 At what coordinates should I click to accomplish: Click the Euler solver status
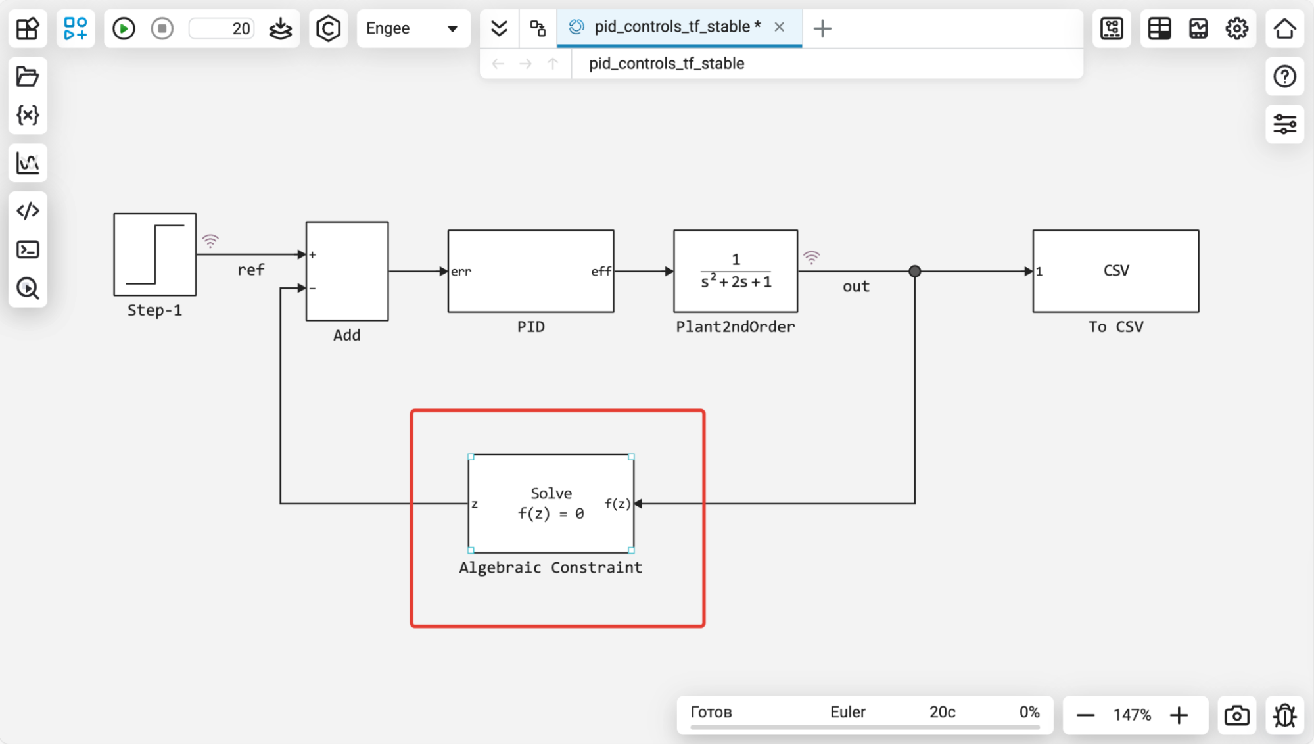[x=847, y=712]
